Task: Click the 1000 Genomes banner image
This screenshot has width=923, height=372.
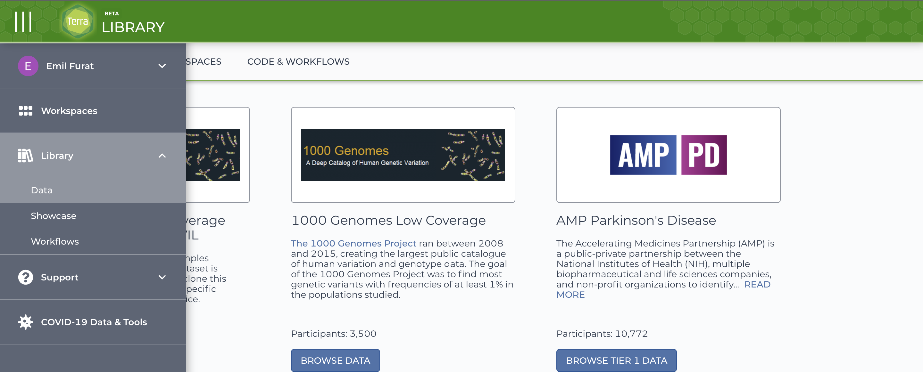Action: click(x=403, y=155)
